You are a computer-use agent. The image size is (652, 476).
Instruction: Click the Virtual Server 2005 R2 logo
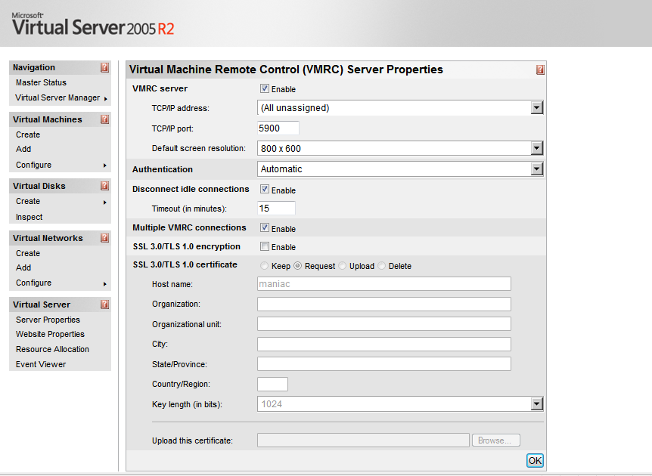point(93,24)
